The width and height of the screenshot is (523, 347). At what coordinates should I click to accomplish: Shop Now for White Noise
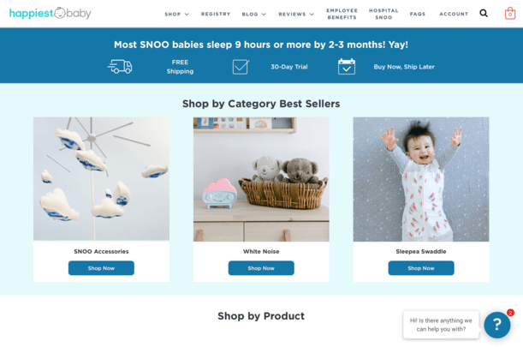pyautogui.click(x=261, y=268)
